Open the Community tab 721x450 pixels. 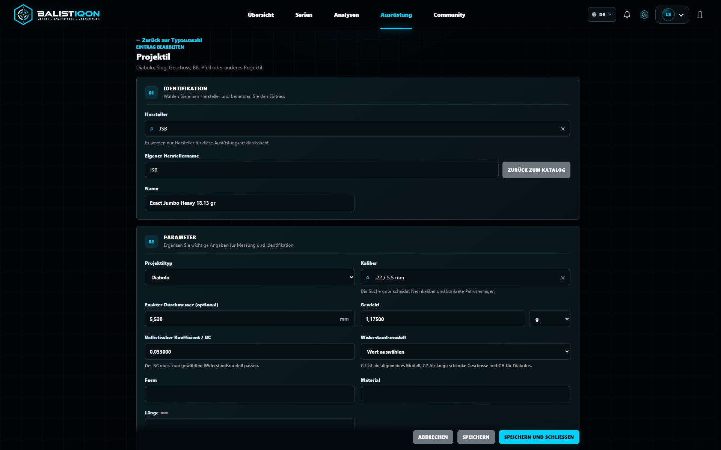click(x=449, y=15)
